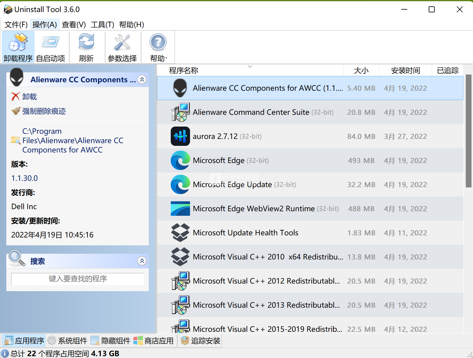
Task: Switch to the 商店应用 tab
Action: (x=154, y=341)
